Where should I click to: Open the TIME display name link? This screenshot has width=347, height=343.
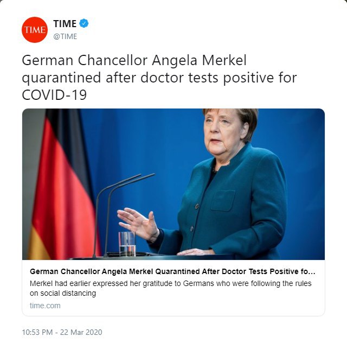click(x=65, y=24)
